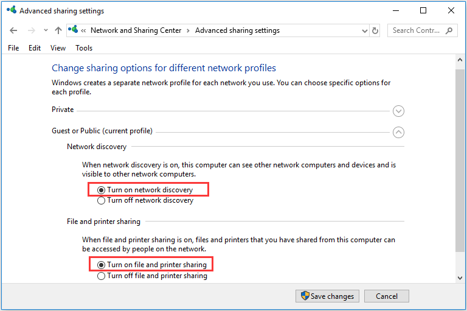Click the network icon in address bar
467x311 pixels.
(73, 30)
